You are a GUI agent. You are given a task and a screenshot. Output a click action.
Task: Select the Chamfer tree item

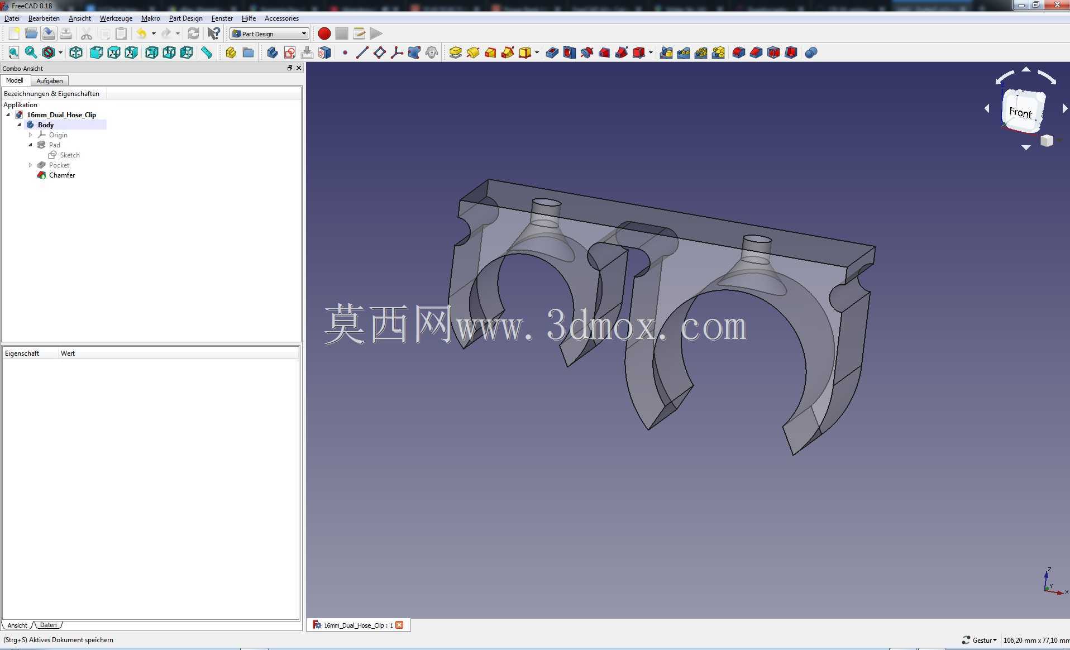(61, 175)
